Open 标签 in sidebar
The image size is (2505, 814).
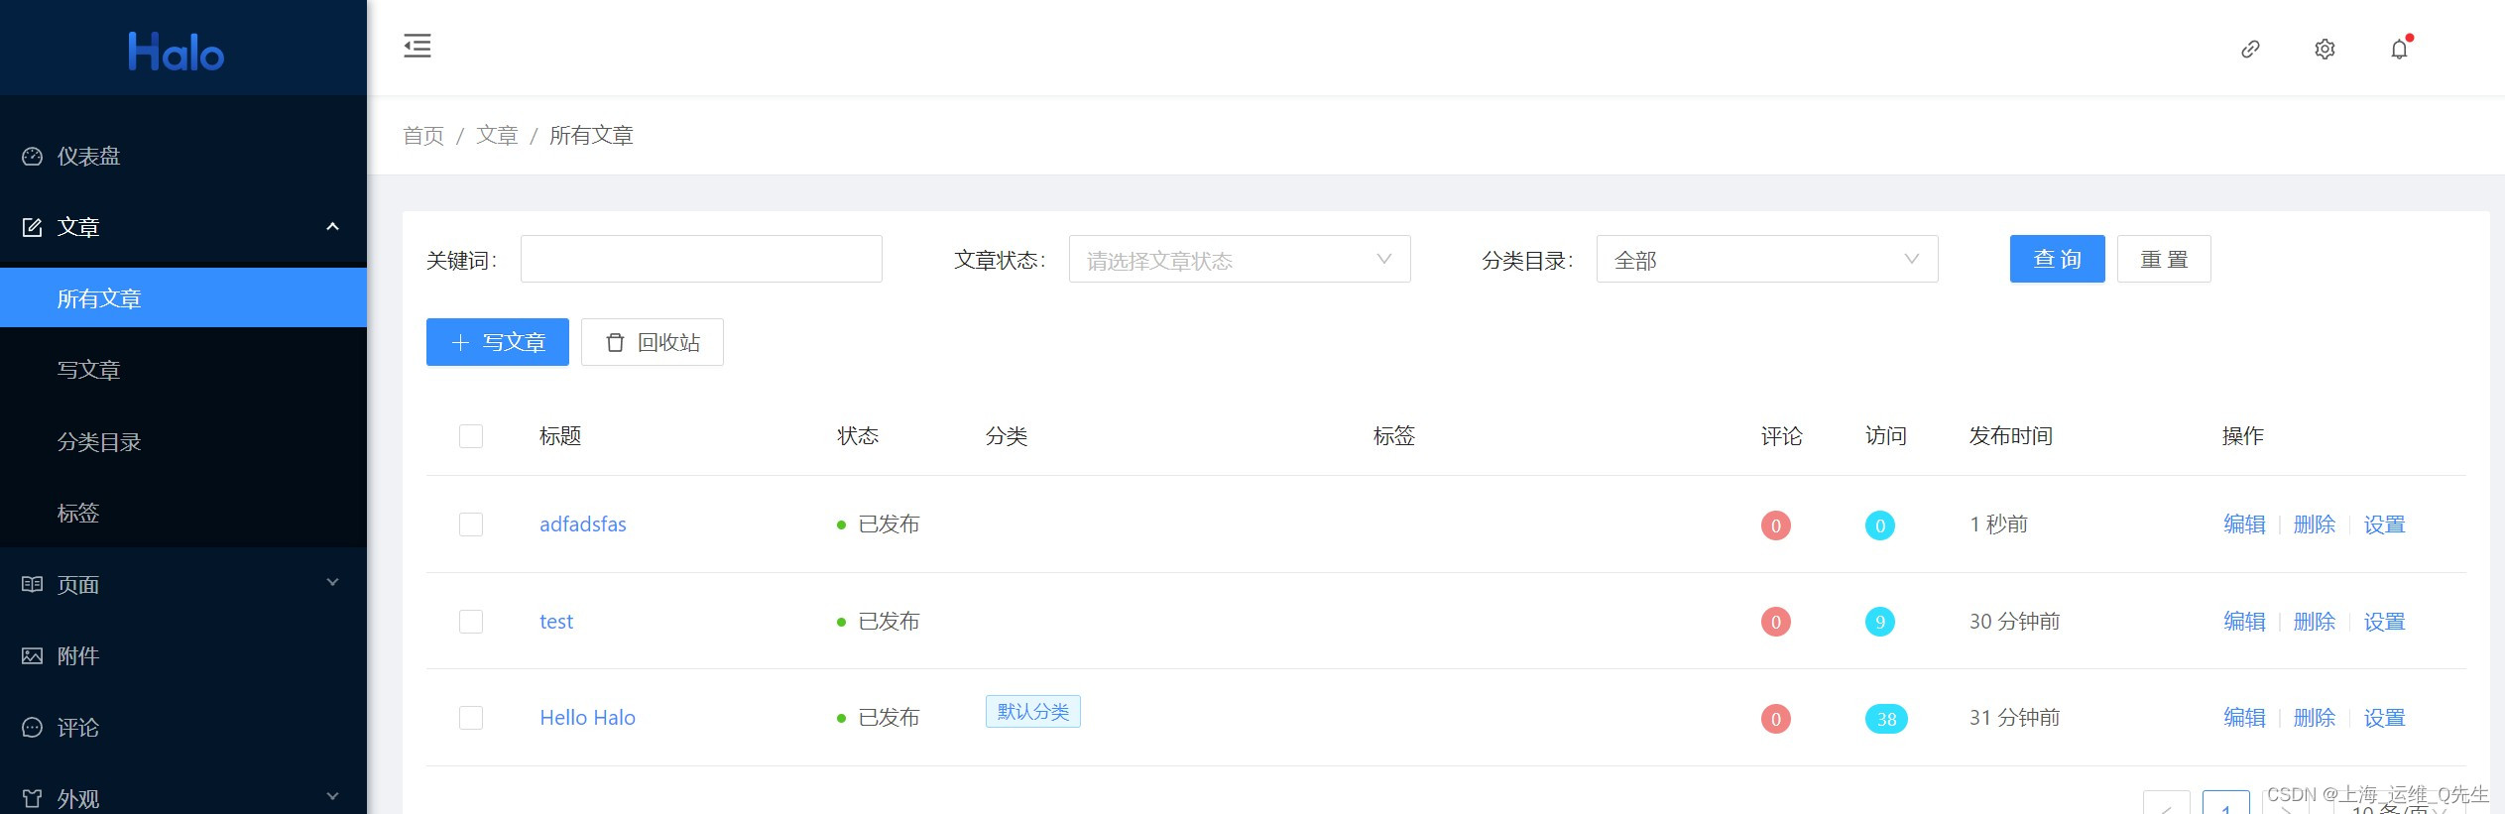183,513
